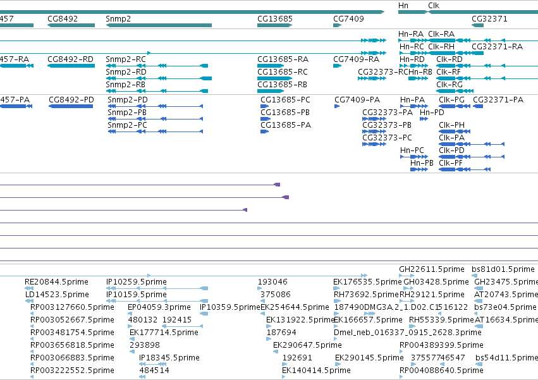Click EST EK290647.5prime
The width and height of the screenshot is (538, 380).
[307, 345]
